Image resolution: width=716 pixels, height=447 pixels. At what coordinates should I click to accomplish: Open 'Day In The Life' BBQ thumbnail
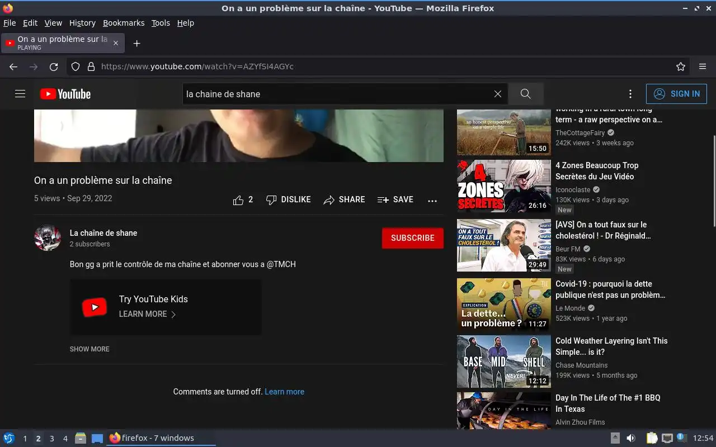click(x=504, y=411)
